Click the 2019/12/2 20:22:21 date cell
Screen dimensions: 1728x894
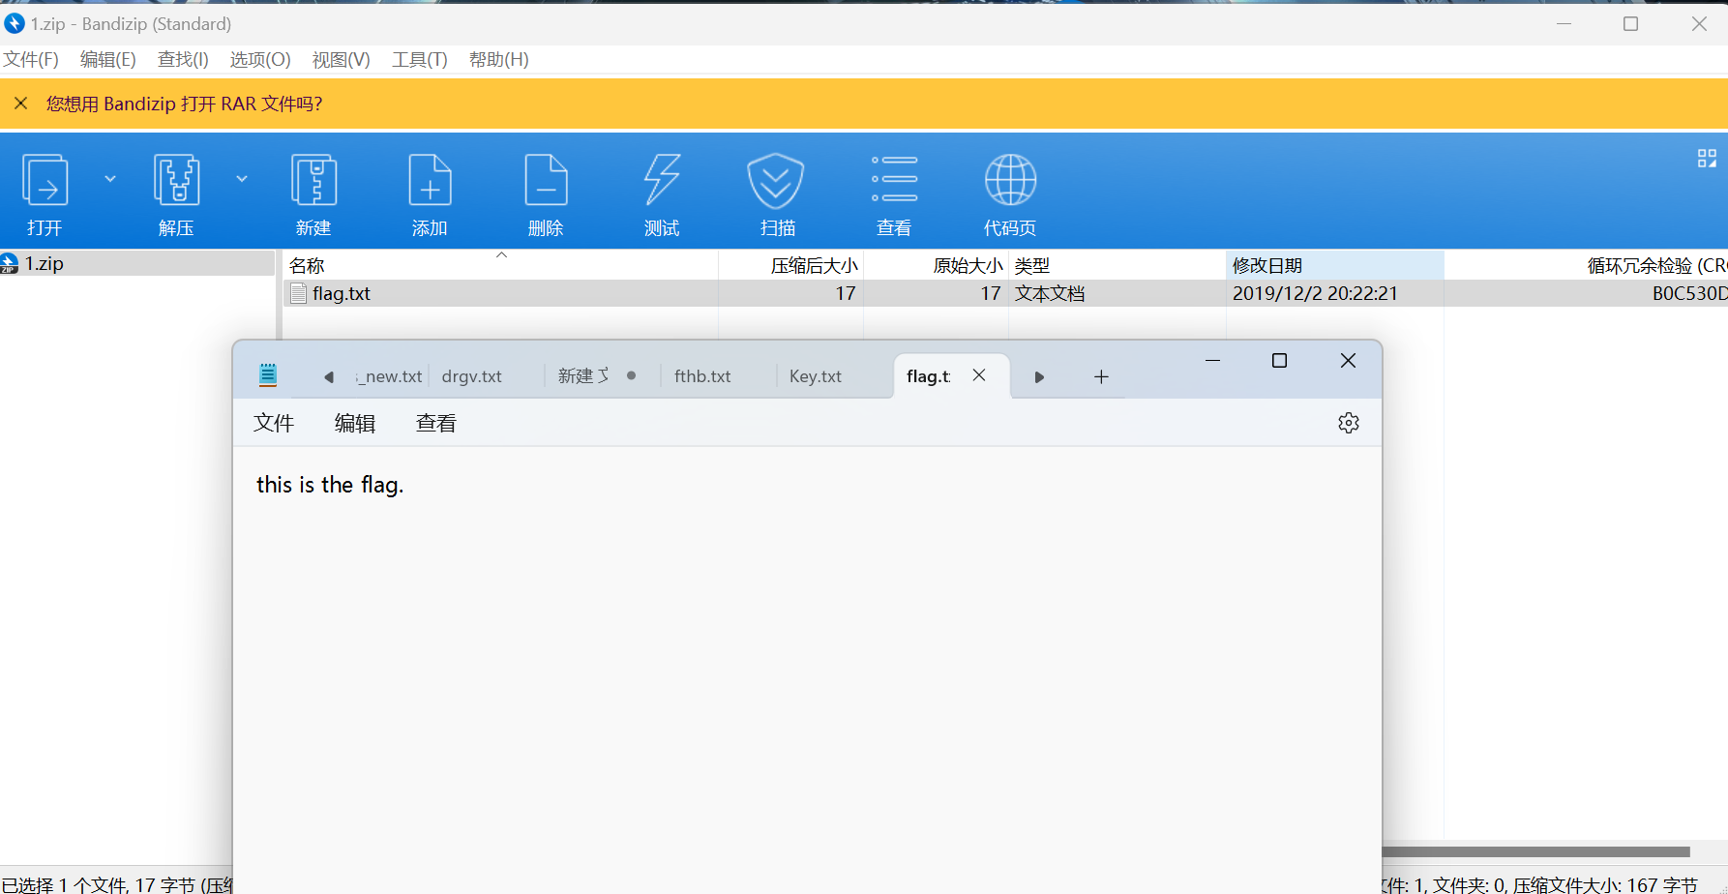coord(1315,293)
